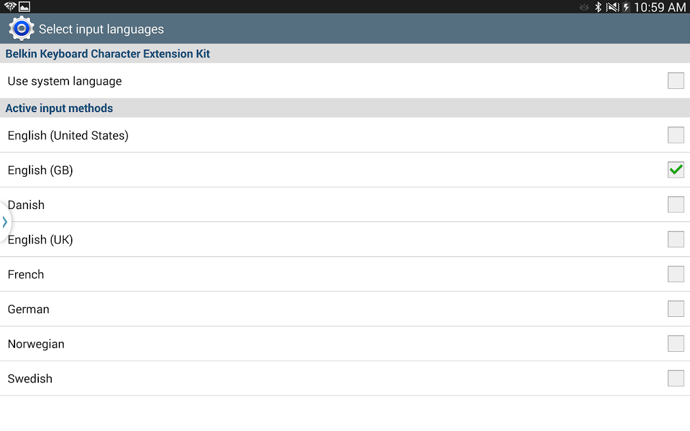Enable the English (UK) checkbox
The width and height of the screenshot is (690, 431).
point(675,239)
